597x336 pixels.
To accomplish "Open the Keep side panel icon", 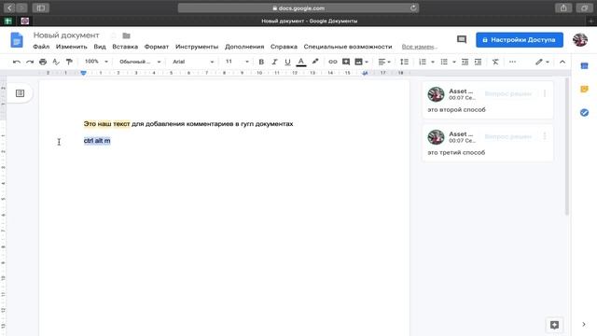I will [x=585, y=90].
